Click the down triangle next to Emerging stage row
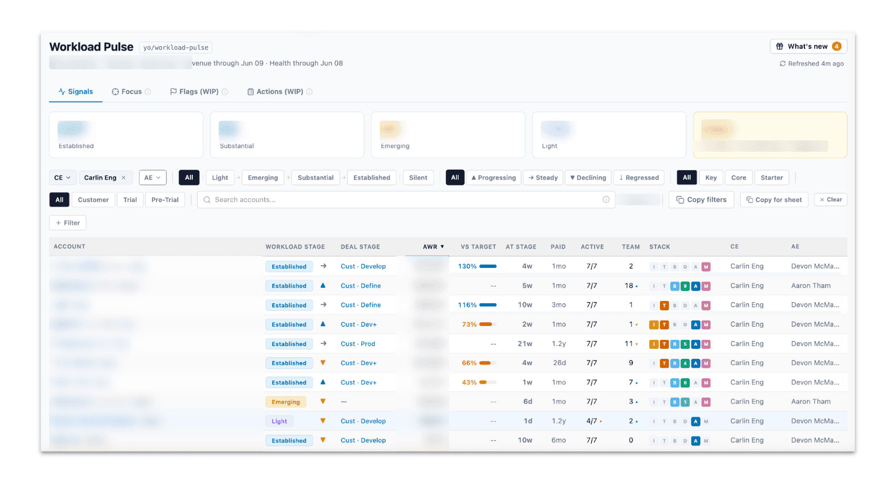 pyautogui.click(x=323, y=401)
